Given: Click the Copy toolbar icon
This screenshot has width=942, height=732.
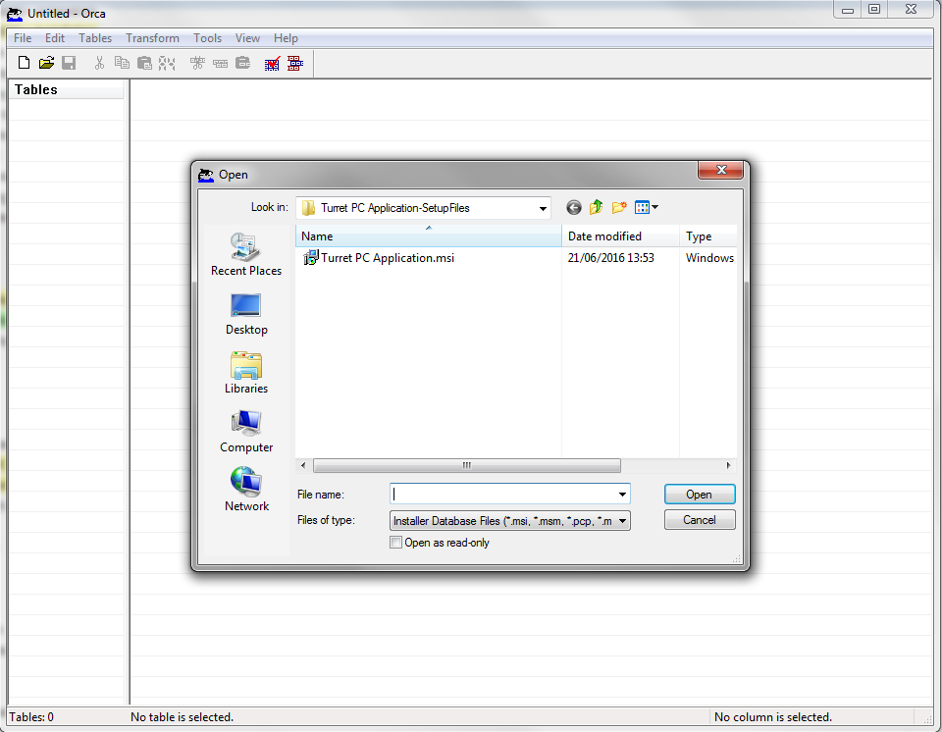Looking at the screenshot, I should (122, 63).
